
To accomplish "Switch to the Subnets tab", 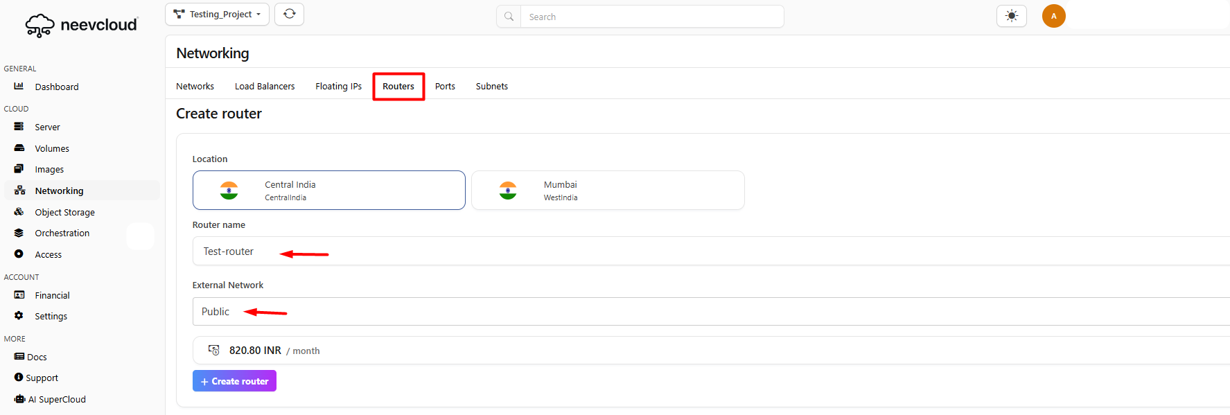I will [x=491, y=87].
